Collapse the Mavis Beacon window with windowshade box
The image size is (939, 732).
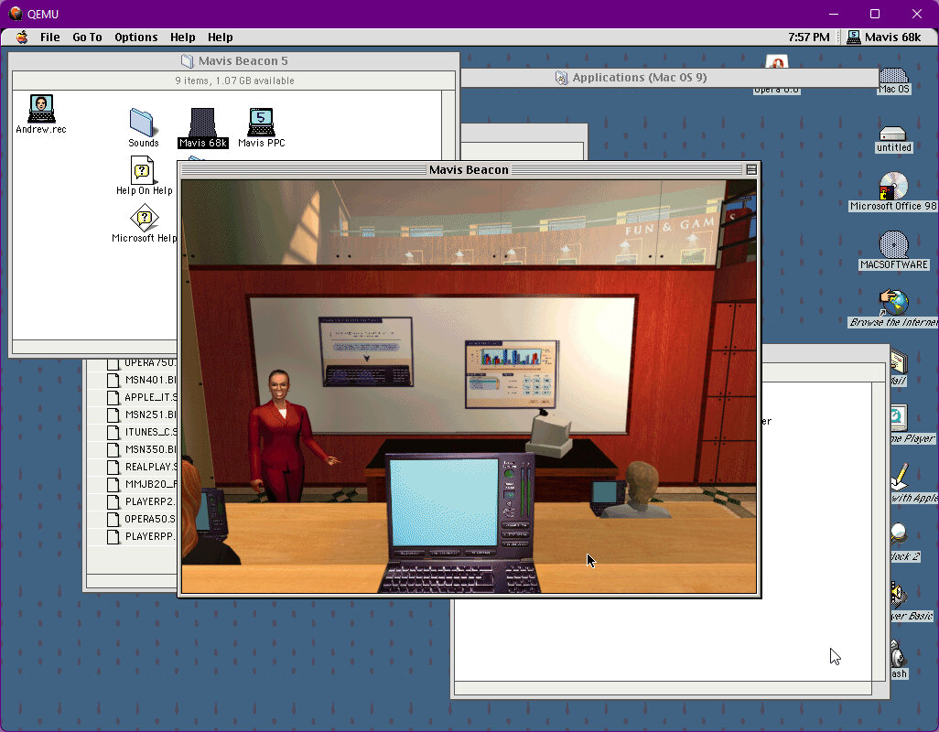(x=751, y=169)
